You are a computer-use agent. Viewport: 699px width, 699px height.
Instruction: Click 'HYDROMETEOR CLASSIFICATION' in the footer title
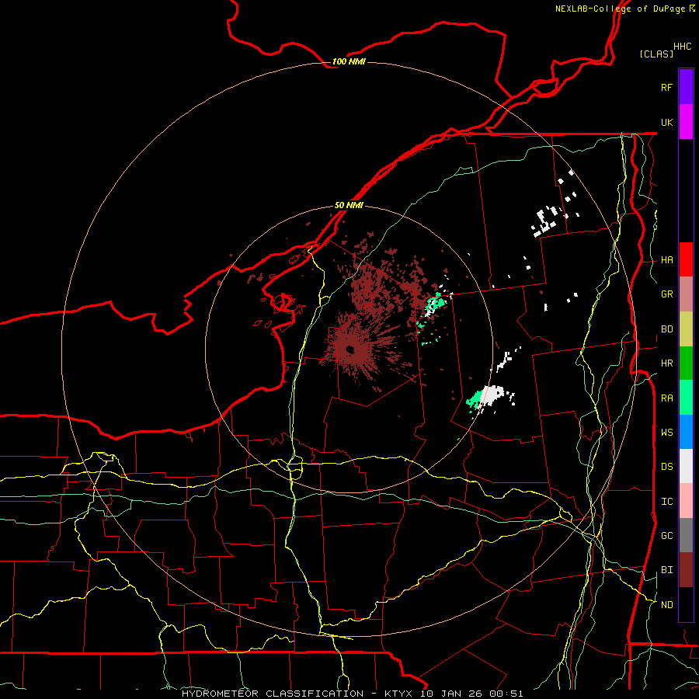point(273,694)
